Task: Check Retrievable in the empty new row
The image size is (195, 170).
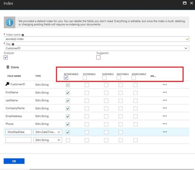Action: pyautogui.click(x=68, y=140)
